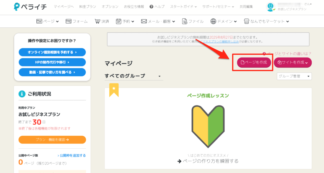This screenshot has height=173, width=324.
Task: Open 料金プラン in top menu
Action: tap(87, 7)
